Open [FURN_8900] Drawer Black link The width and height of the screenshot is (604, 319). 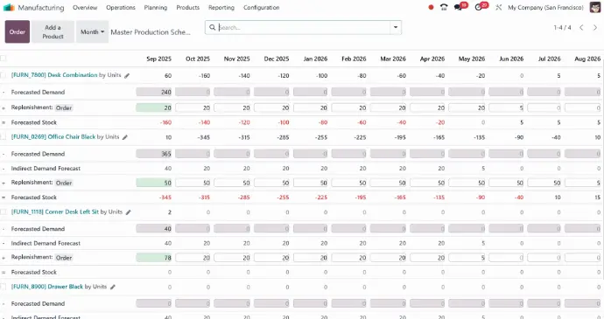tap(47, 287)
